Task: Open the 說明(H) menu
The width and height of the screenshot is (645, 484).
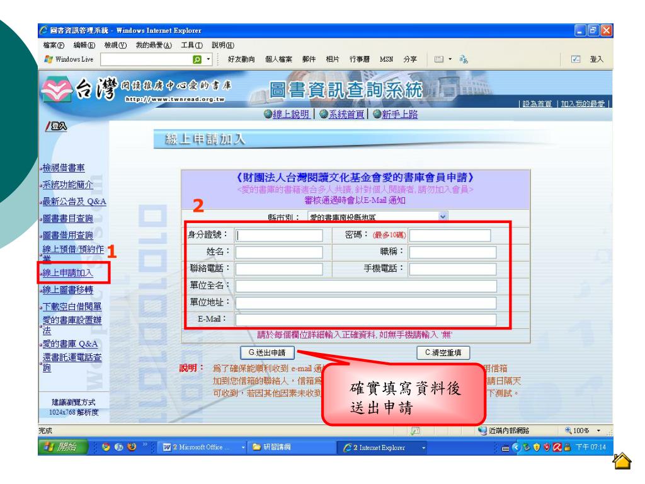Action: click(x=223, y=45)
